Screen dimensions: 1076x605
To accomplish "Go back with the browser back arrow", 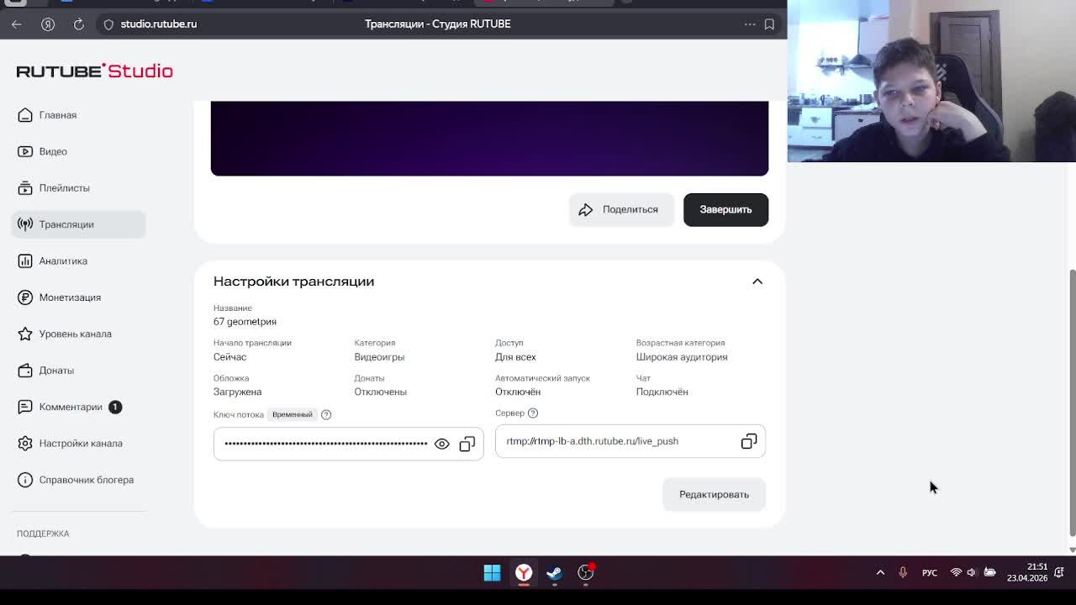I will [16, 24].
